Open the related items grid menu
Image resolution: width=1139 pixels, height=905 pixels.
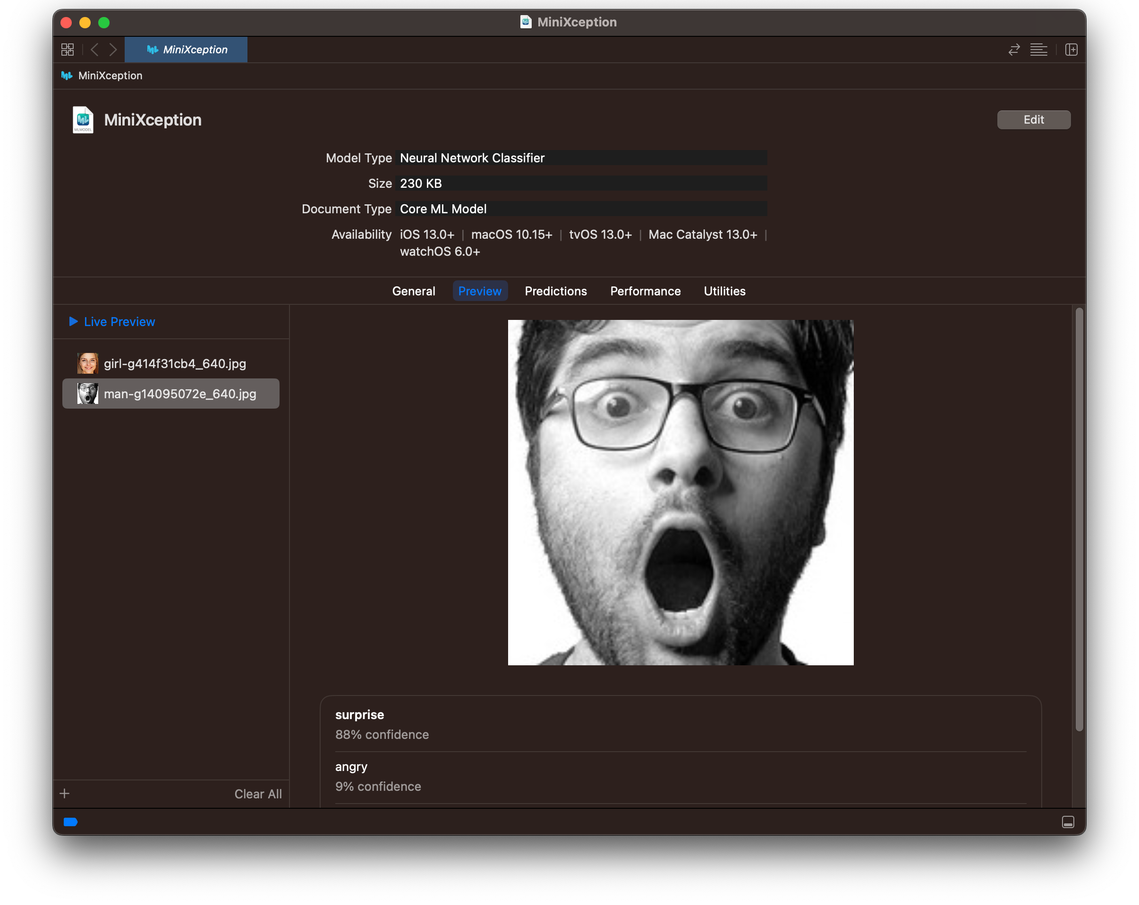[68, 50]
